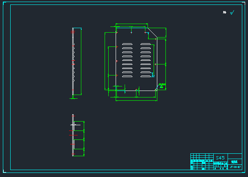Select the short section view at bottom left
248x177 pixels.
[x=73, y=135]
